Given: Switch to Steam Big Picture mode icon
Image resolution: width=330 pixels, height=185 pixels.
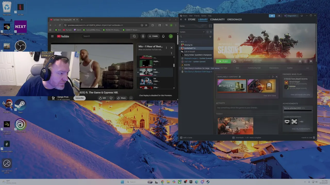Looking at the screenshot, I should pos(302,16).
